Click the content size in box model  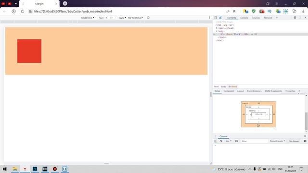pos(259,114)
